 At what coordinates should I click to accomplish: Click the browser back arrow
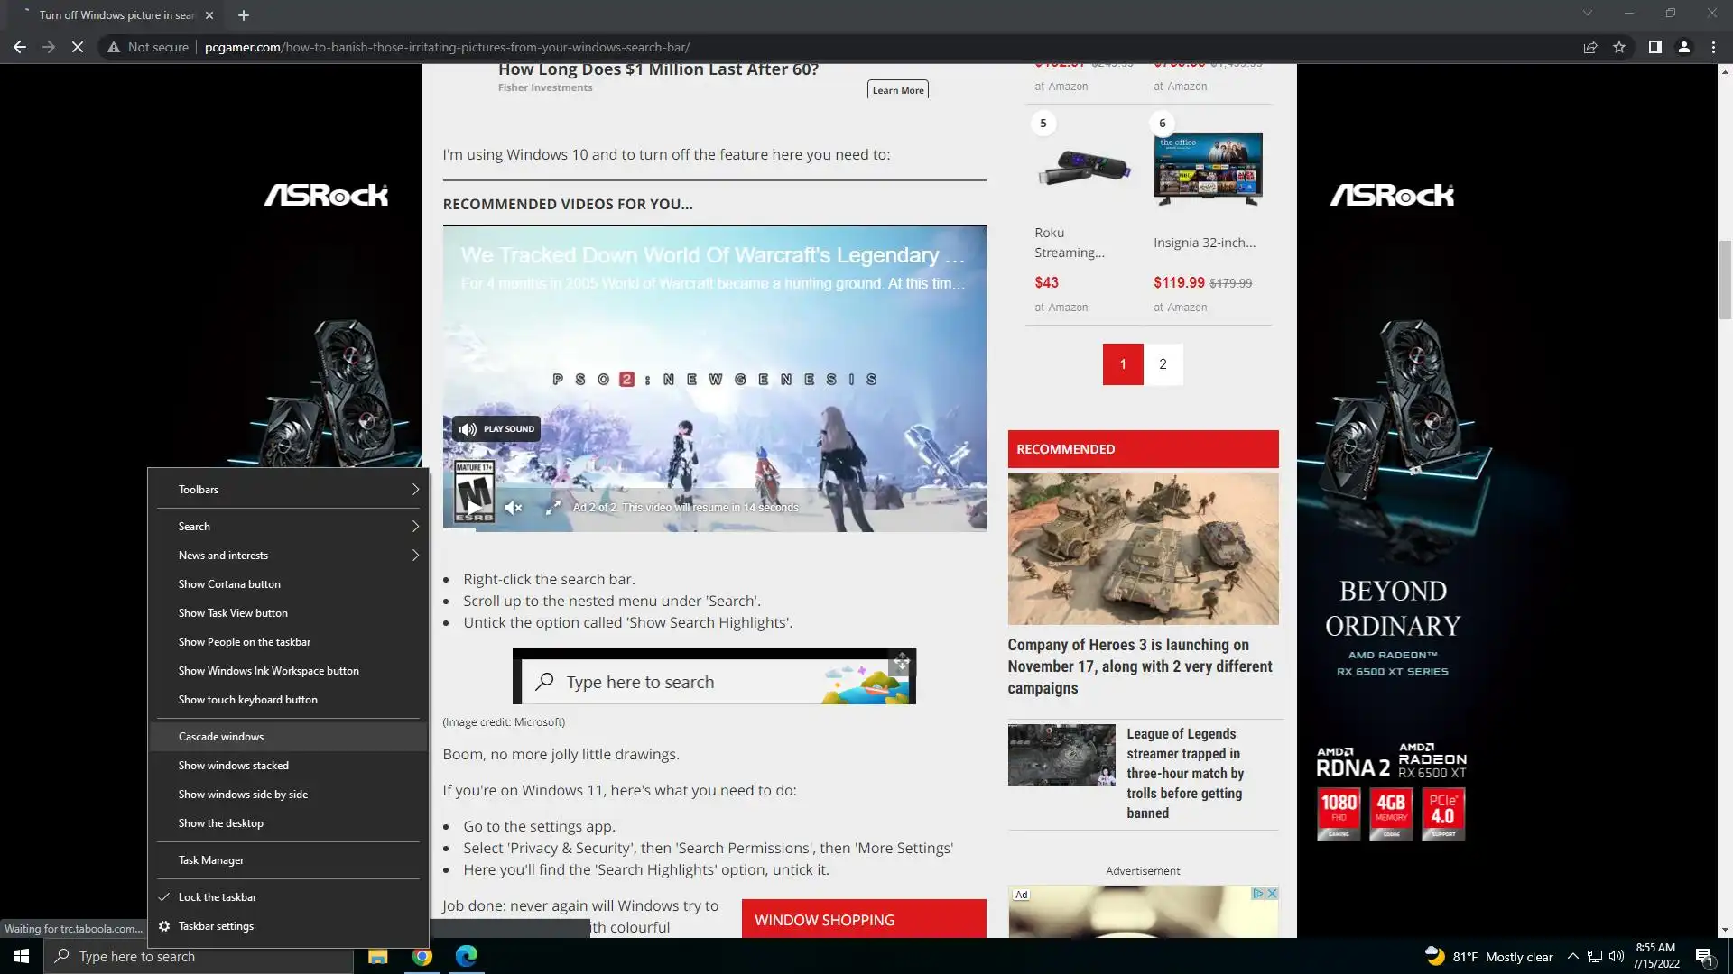[x=19, y=47]
